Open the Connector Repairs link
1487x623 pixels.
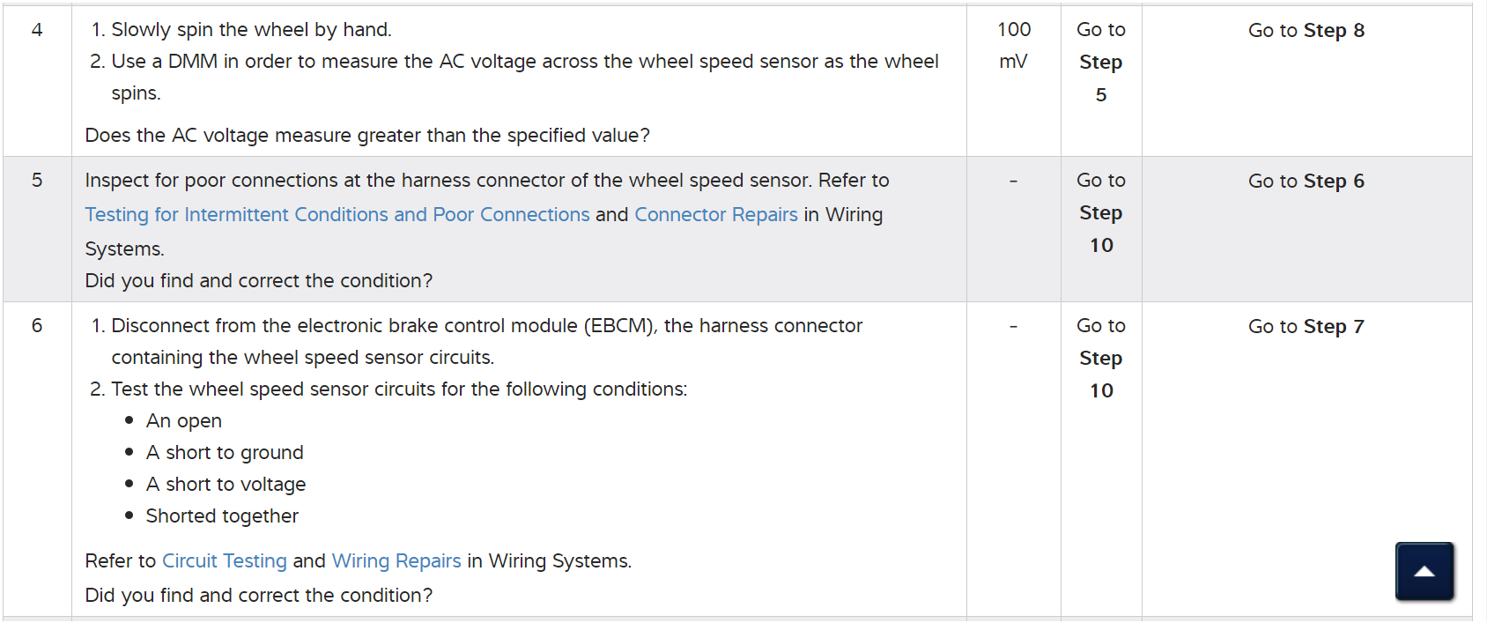tap(715, 215)
